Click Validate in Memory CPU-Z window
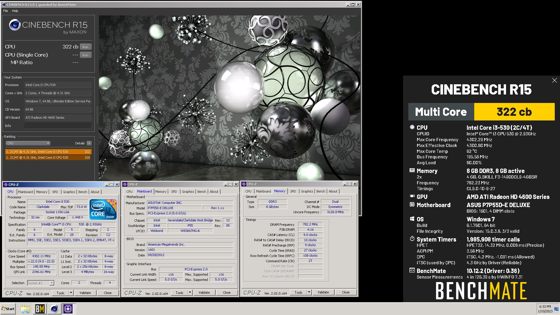 (x=323, y=292)
